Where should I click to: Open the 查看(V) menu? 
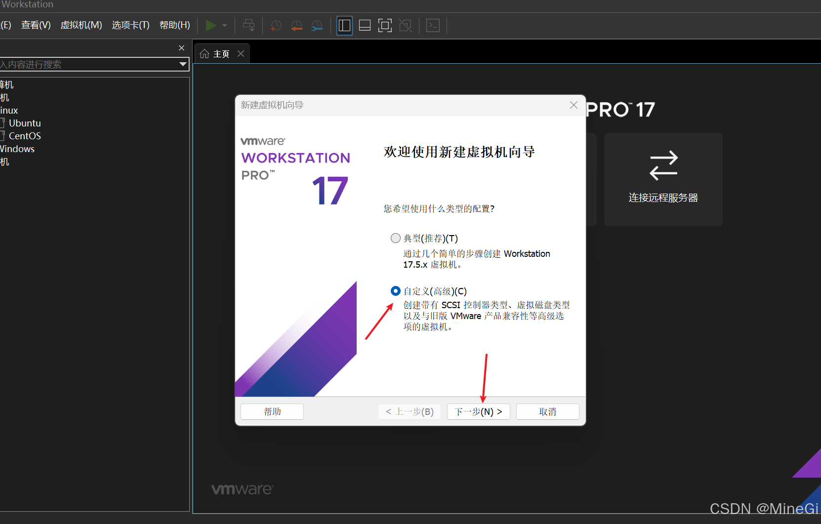[36, 25]
